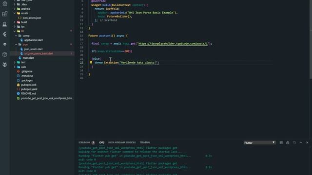Expand the android folder chevron
The image size is (312, 175).
click(x=15, y=9)
